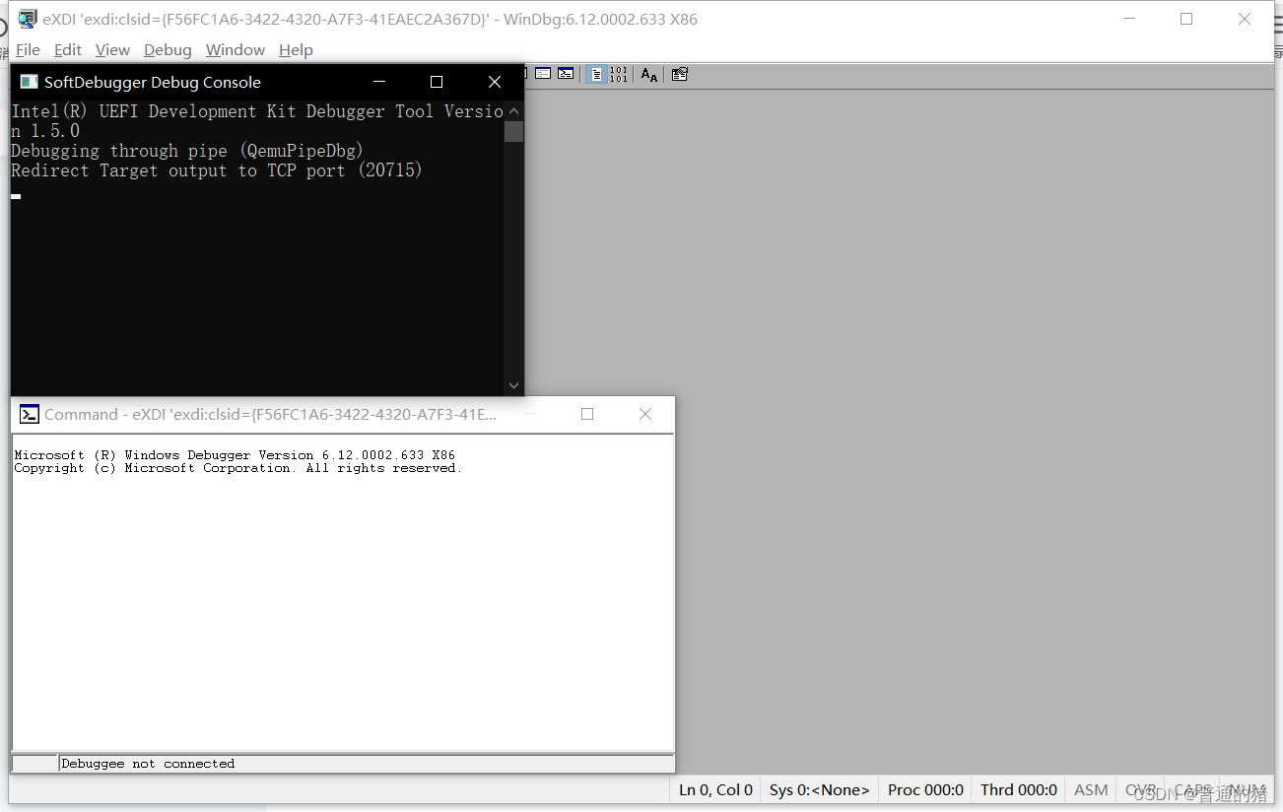
Task: Click the scroll-down arrow in the Debug Console
Action: [513, 385]
